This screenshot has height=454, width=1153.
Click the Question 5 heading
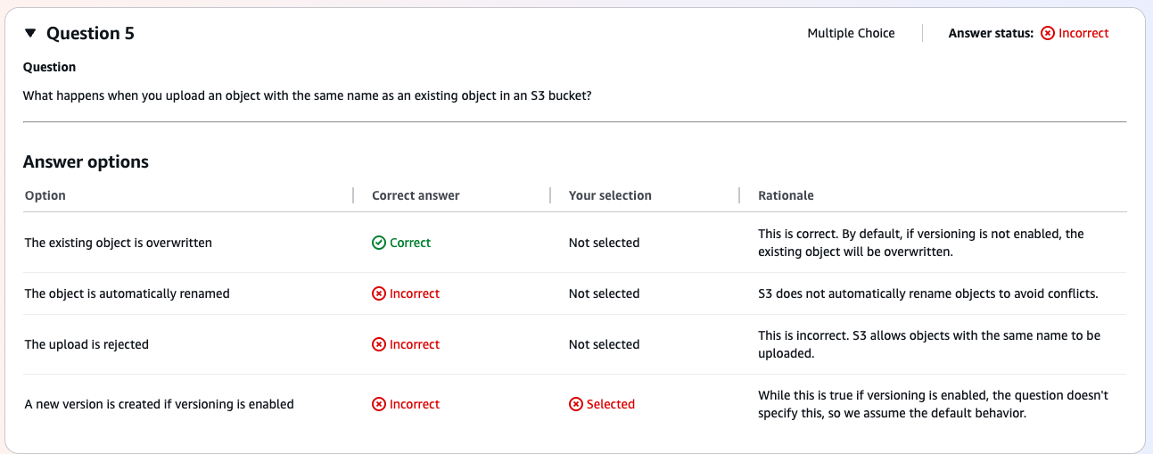(90, 34)
